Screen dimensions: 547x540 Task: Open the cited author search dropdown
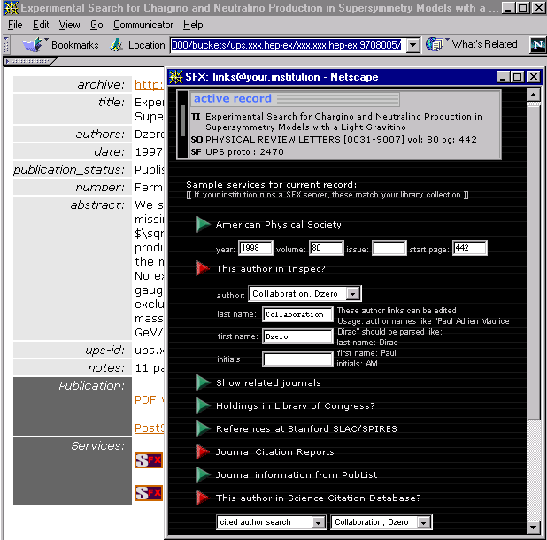(318, 522)
